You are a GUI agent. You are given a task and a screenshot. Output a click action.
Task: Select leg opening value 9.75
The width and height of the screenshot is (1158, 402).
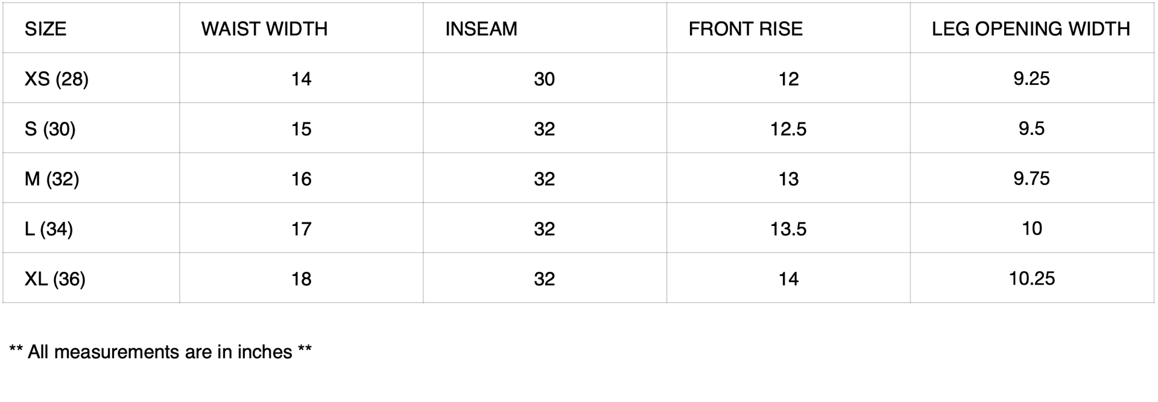point(1031,178)
